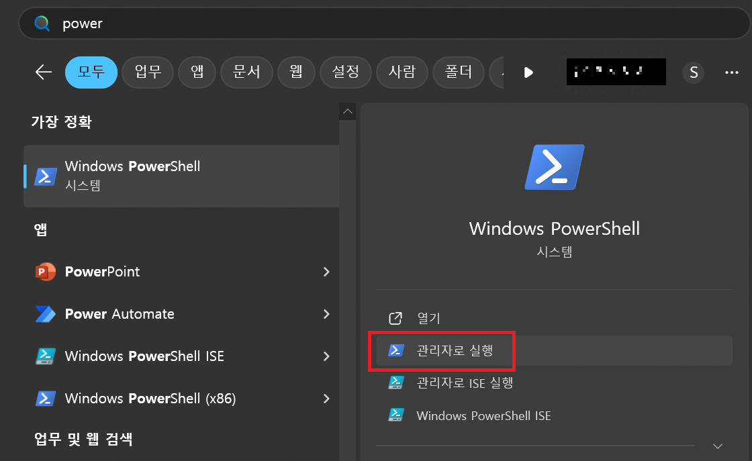Switch to the 문서 filter tab
The image size is (752, 461).
coord(246,72)
